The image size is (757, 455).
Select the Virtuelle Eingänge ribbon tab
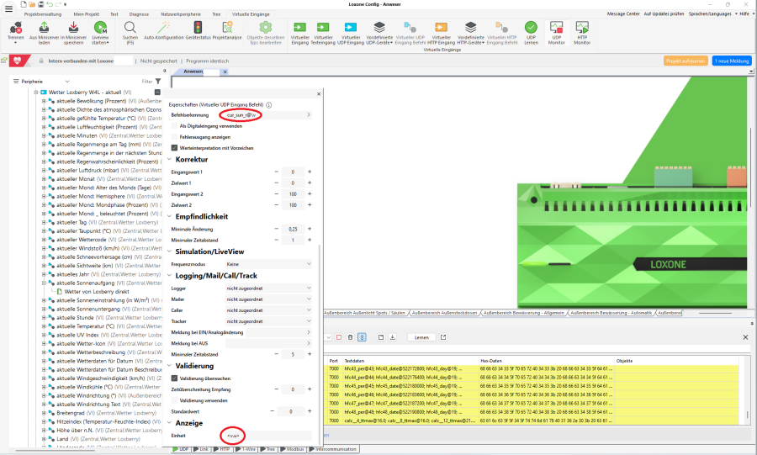(251, 14)
